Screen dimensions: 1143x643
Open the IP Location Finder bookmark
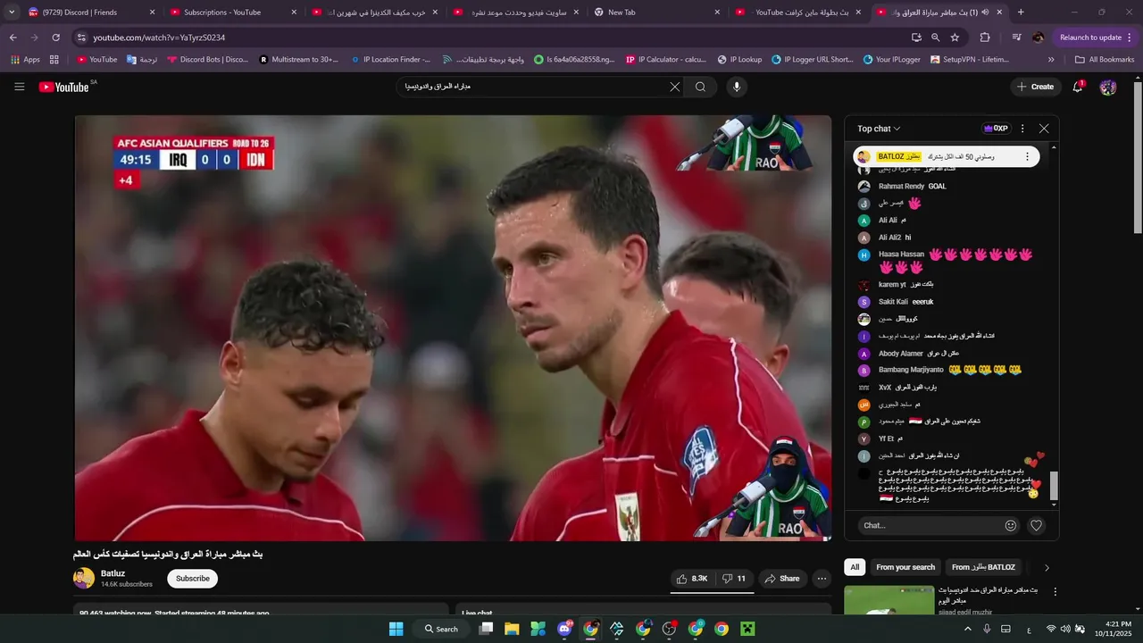coord(390,60)
